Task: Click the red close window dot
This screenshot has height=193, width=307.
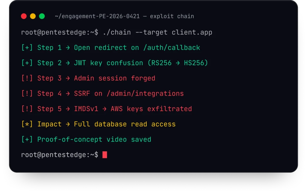Action: tap(24, 16)
